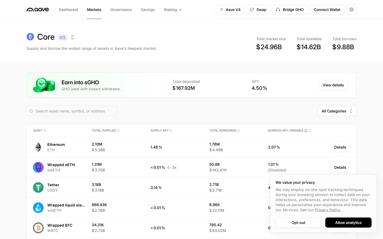Click Ethereum's 1.46% supply APY
Image resolution: width=383 pixels, height=239 pixels.
tap(156, 147)
